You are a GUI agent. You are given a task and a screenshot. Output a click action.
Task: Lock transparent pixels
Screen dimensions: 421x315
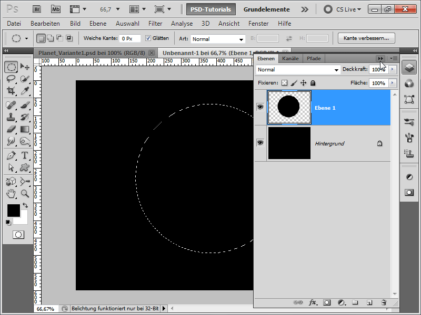[x=284, y=83]
